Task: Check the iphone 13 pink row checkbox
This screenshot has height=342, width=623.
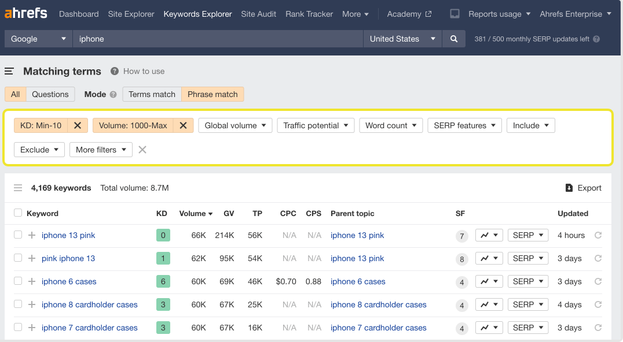Action: click(18, 235)
